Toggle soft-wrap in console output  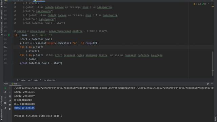coord(10,96)
